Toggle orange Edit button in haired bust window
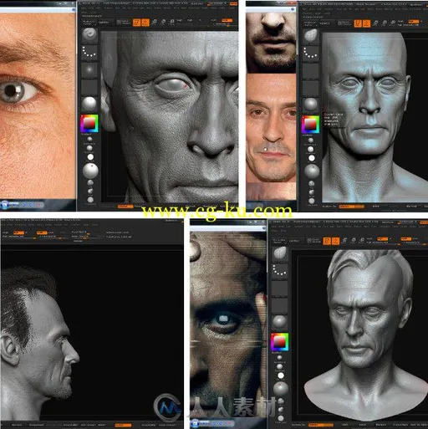Screen dimensions: 428x429 click(x=327, y=241)
